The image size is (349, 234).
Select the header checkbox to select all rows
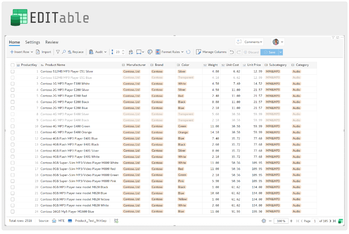(x=12, y=64)
